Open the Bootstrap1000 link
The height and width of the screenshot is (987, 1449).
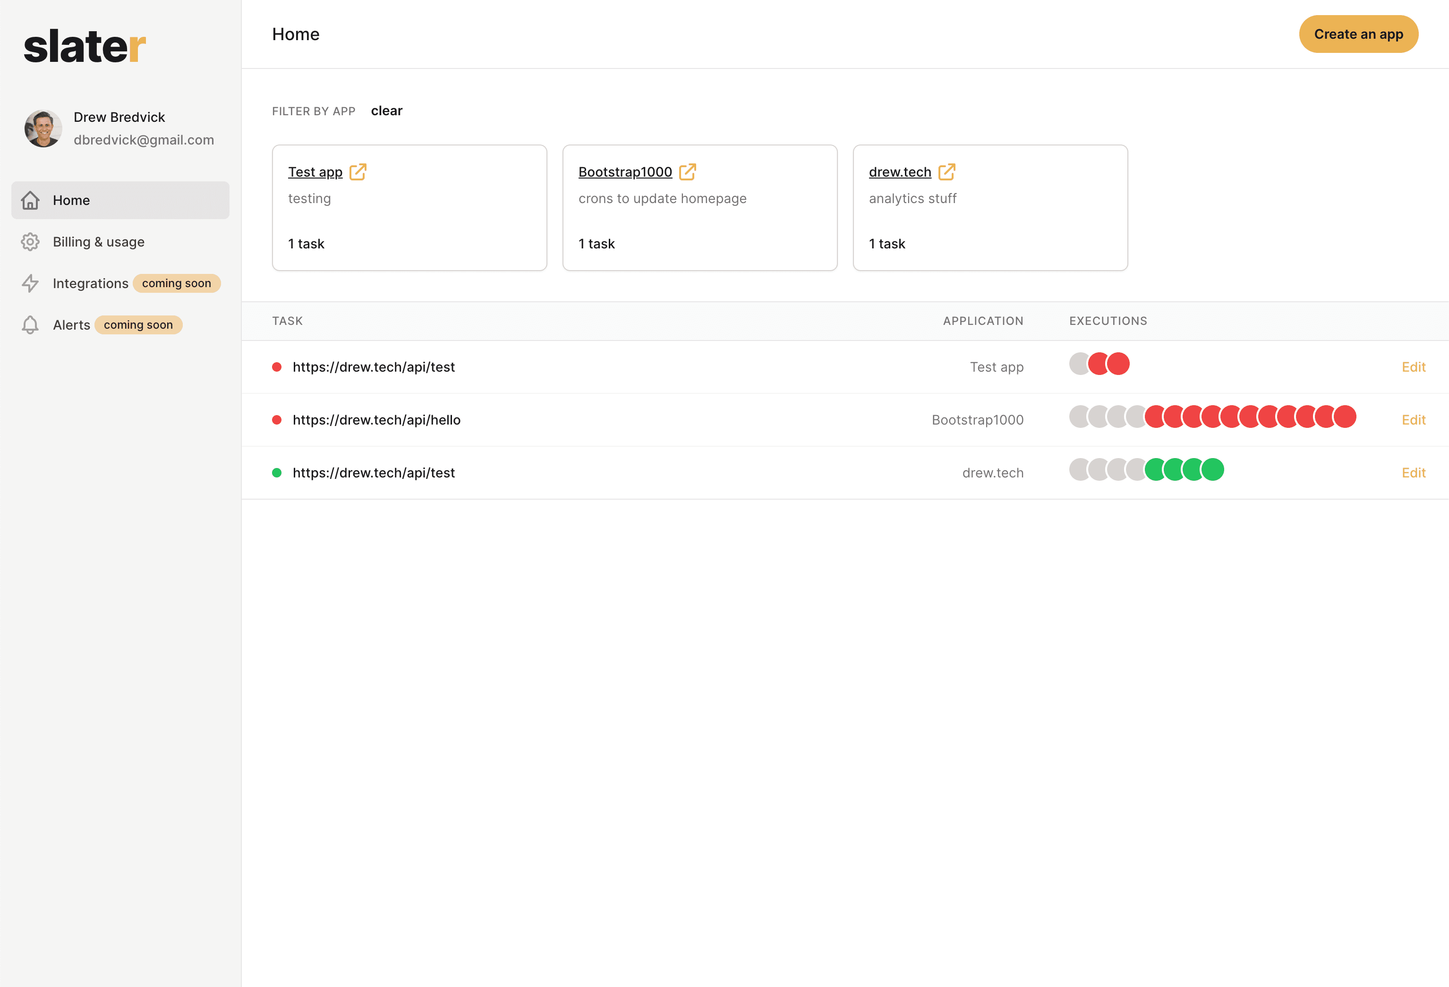tap(625, 171)
